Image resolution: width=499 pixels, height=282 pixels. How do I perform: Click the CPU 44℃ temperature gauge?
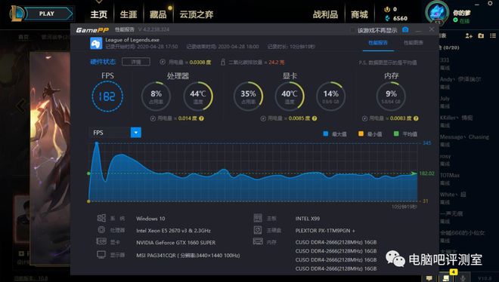click(198, 97)
